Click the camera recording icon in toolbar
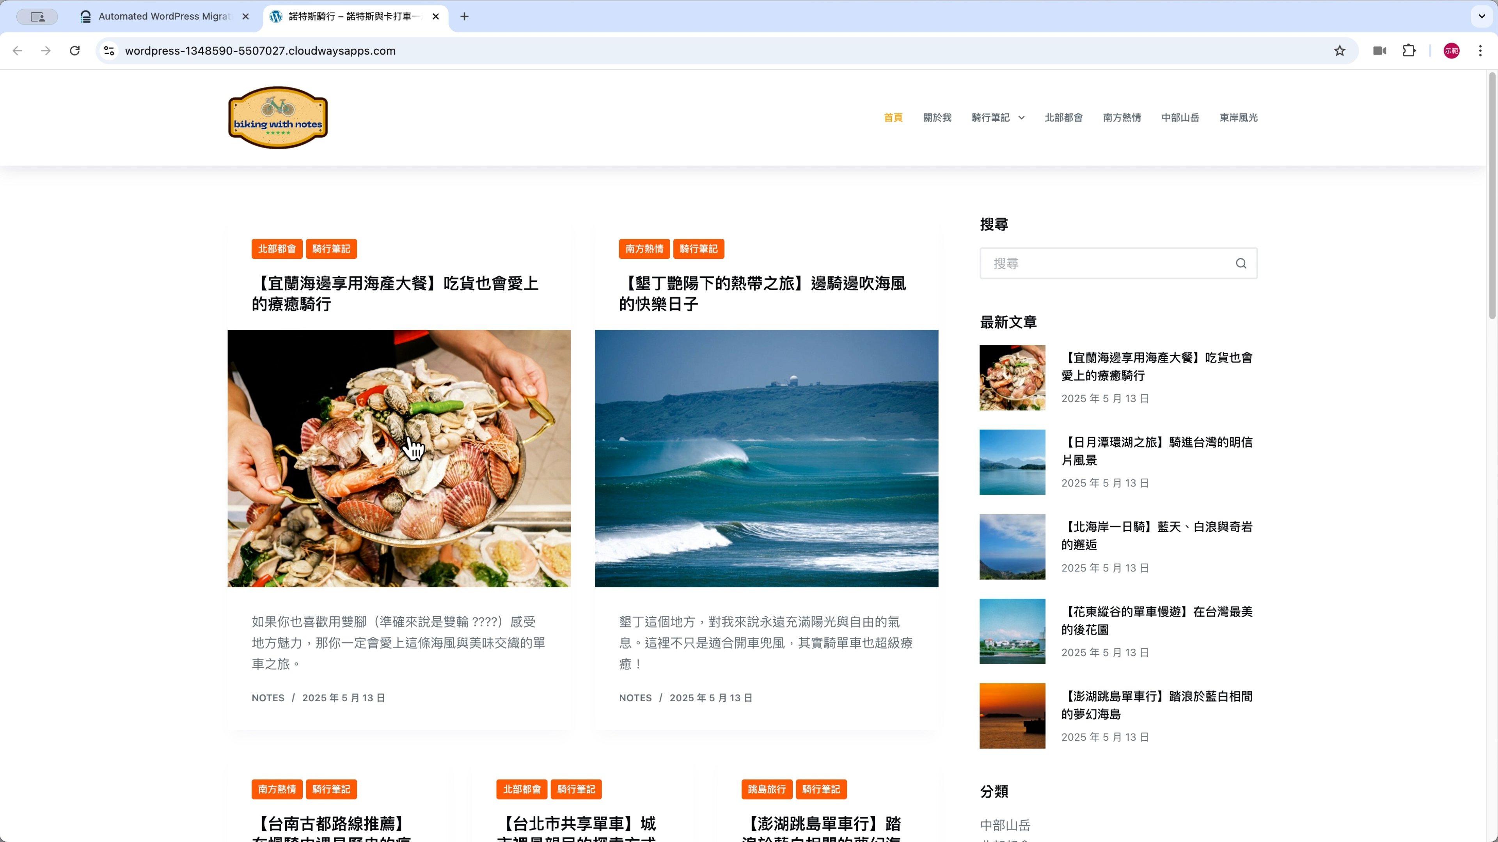Image resolution: width=1498 pixels, height=842 pixels. [x=1379, y=51]
